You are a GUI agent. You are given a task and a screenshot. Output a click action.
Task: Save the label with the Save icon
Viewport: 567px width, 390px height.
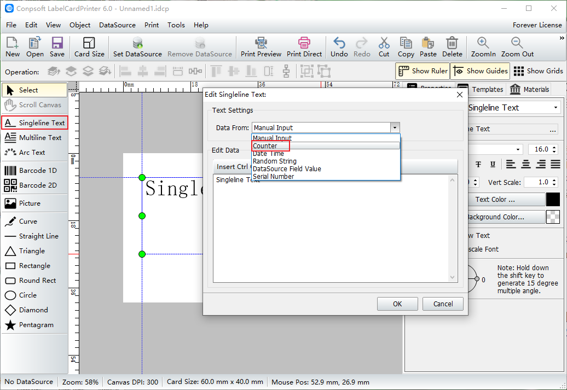[x=57, y=47]
